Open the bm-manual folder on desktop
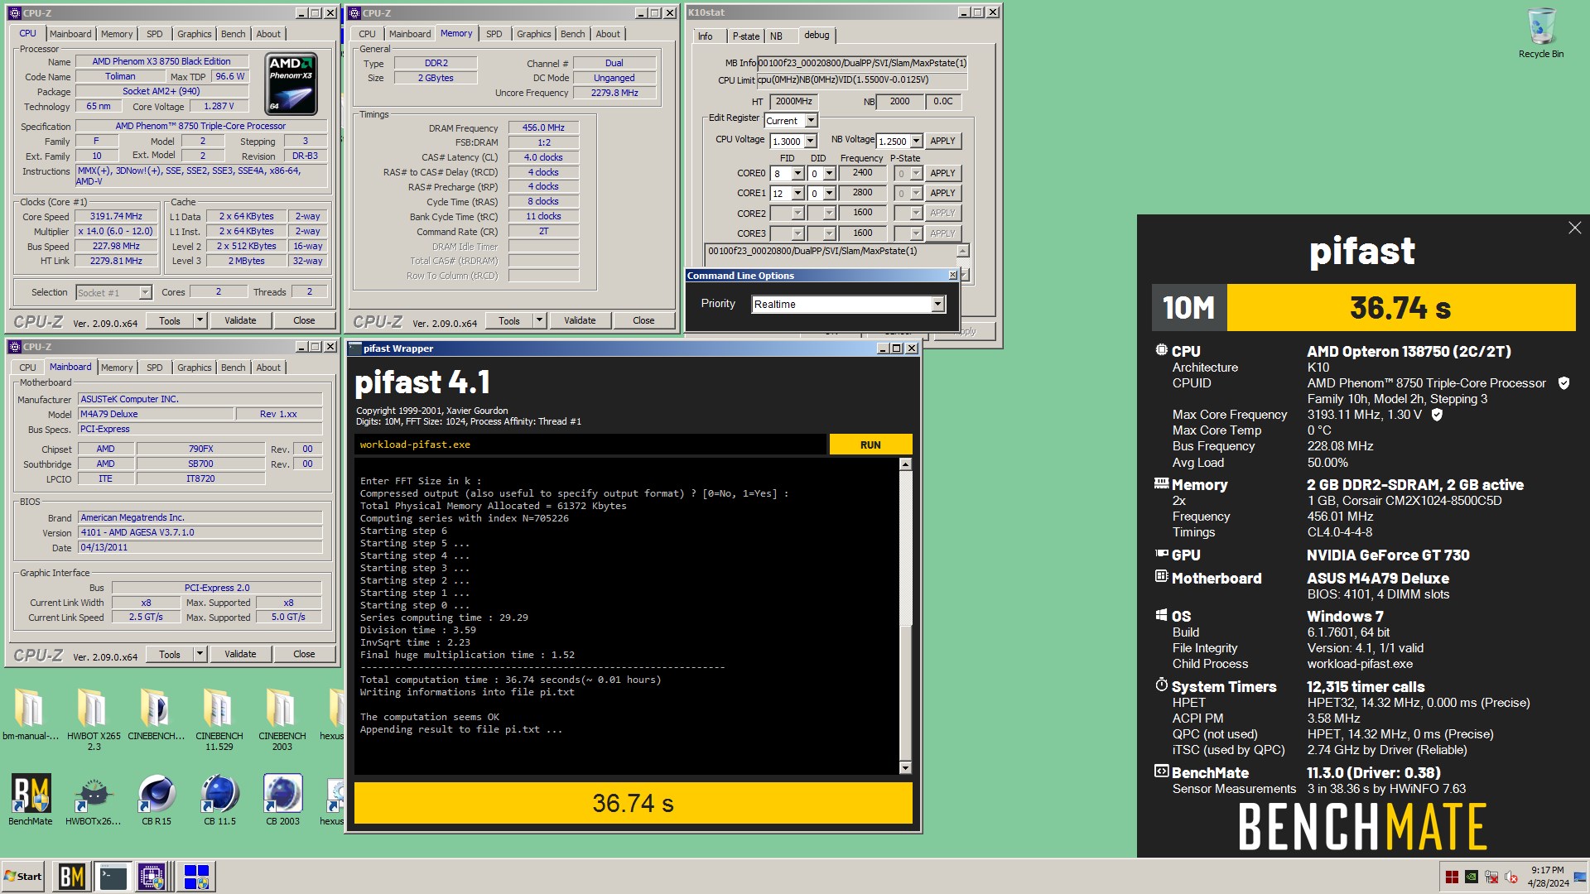This screenshot has height=894, width=1590. (31, 714)
